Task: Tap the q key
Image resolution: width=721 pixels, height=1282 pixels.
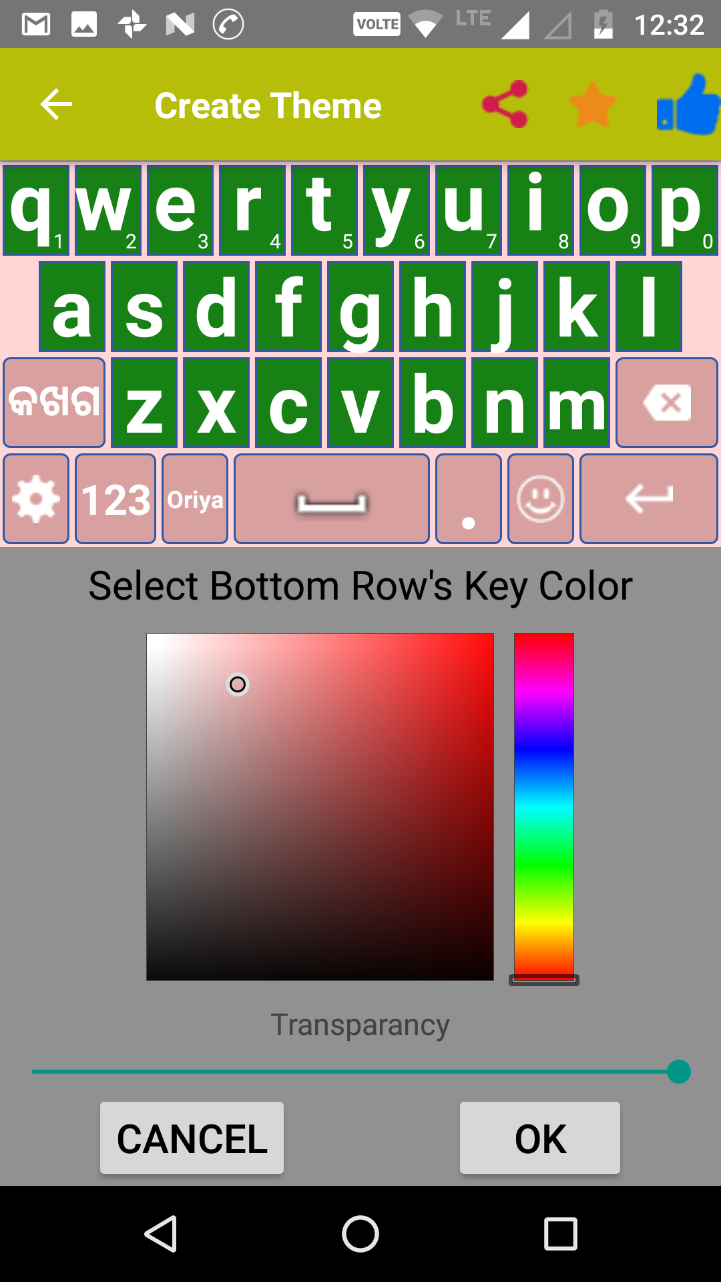Action: (x=36, y=210)
